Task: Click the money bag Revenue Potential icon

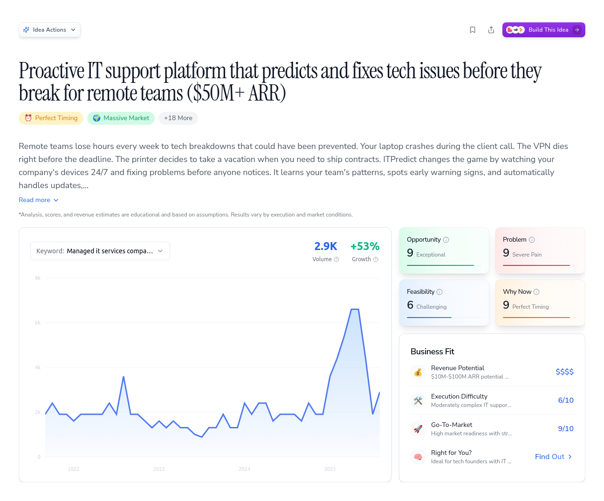Action: click(x=418, y=372)
